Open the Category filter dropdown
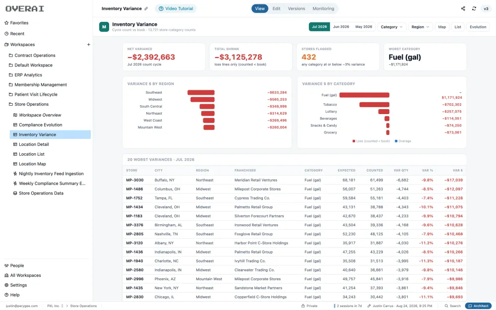Viewport: 496px width, 310px height. point(392,27)
